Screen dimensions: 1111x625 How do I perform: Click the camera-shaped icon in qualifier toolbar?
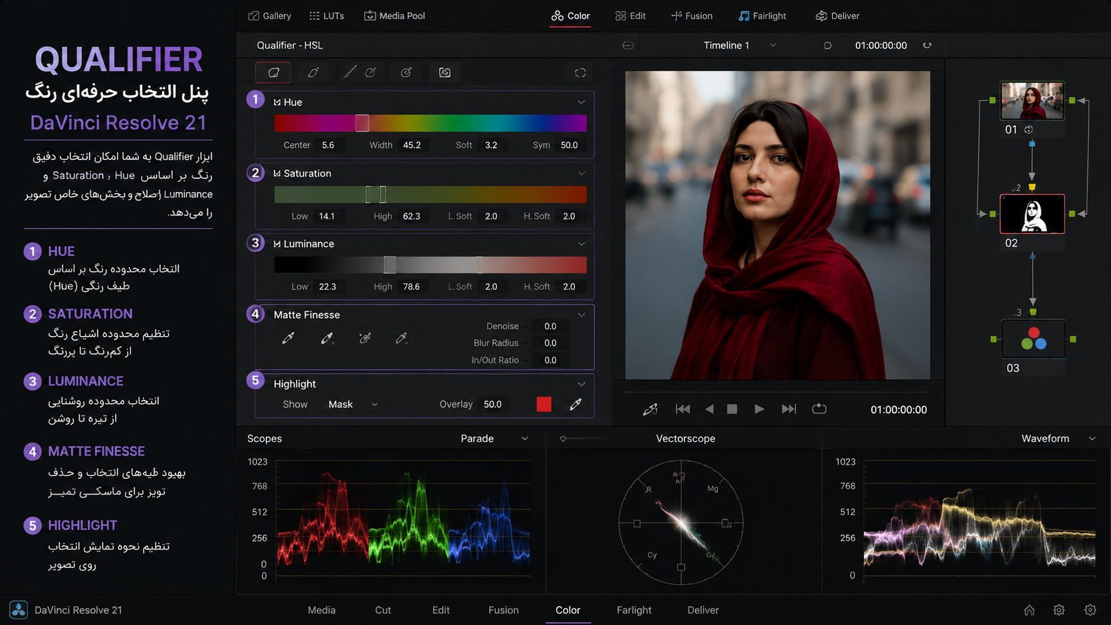tap(445, 72)
